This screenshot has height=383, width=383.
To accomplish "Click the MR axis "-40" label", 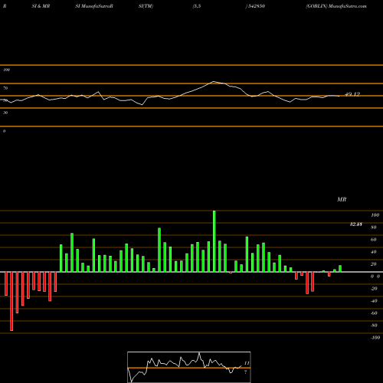I will (374, 301).
